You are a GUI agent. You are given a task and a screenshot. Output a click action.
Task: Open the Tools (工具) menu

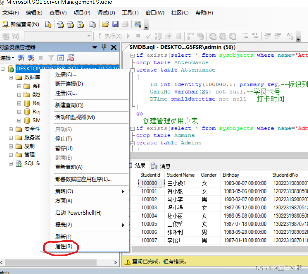[x=130, y=13]
